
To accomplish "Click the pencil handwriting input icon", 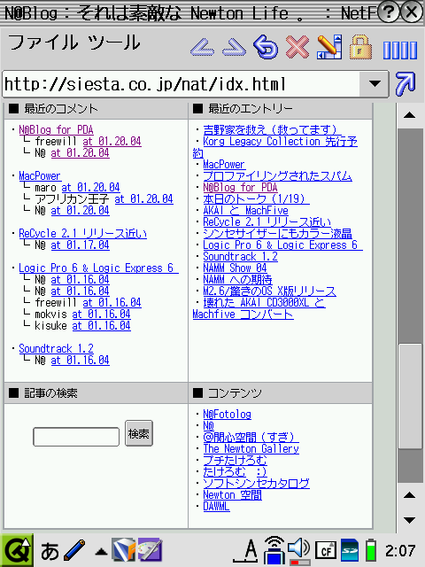I will [74, 550].
